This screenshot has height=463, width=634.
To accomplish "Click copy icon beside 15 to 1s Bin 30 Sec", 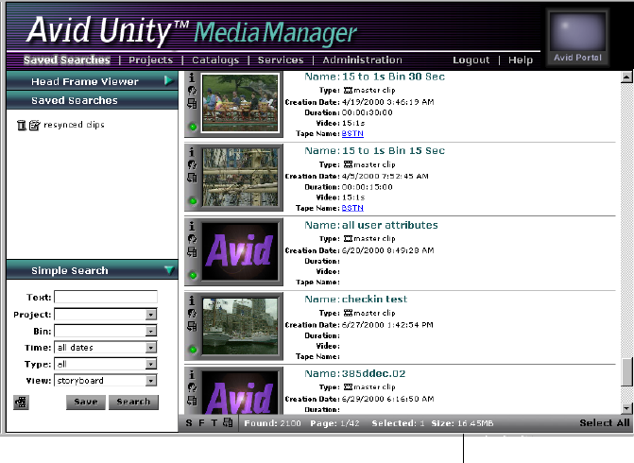I will 192,104.
